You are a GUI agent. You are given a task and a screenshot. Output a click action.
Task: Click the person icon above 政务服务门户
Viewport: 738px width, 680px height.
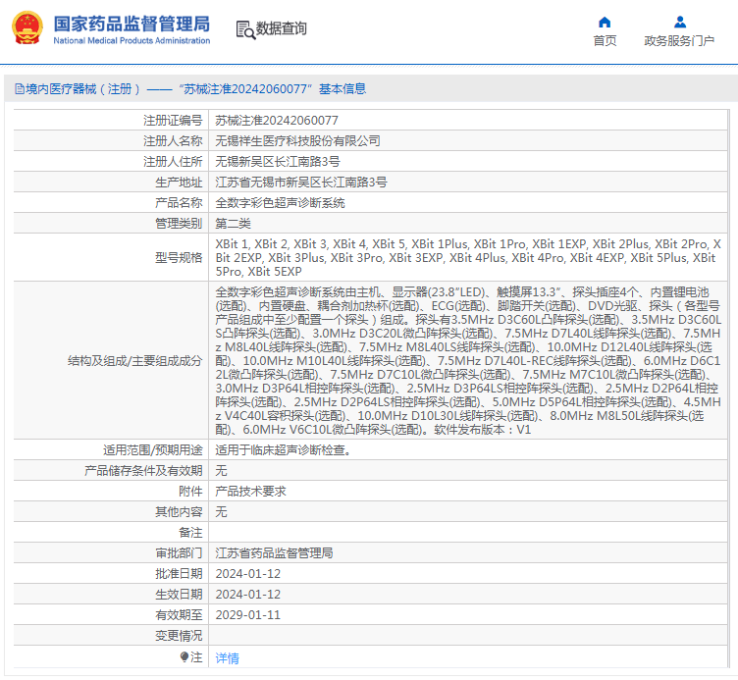point(679,22)
